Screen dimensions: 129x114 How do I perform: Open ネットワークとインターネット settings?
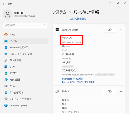[25, 54]
